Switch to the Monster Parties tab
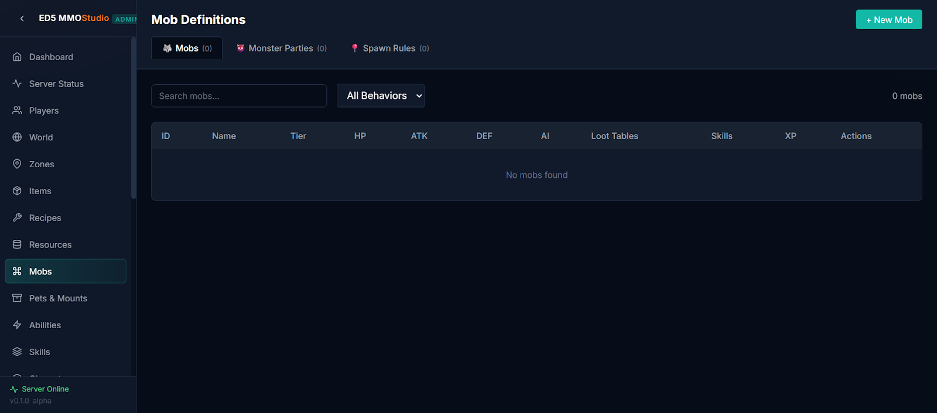 tap(282, 48)
